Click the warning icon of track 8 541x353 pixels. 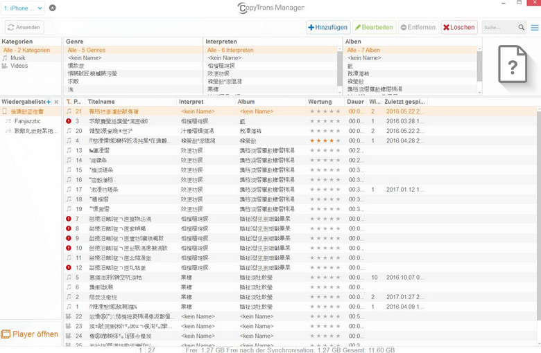coord(69,228)
